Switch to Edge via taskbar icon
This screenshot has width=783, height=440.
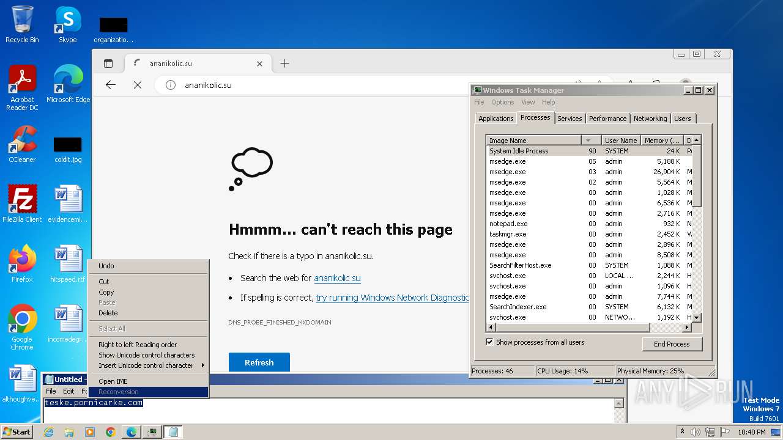point(132,432)
